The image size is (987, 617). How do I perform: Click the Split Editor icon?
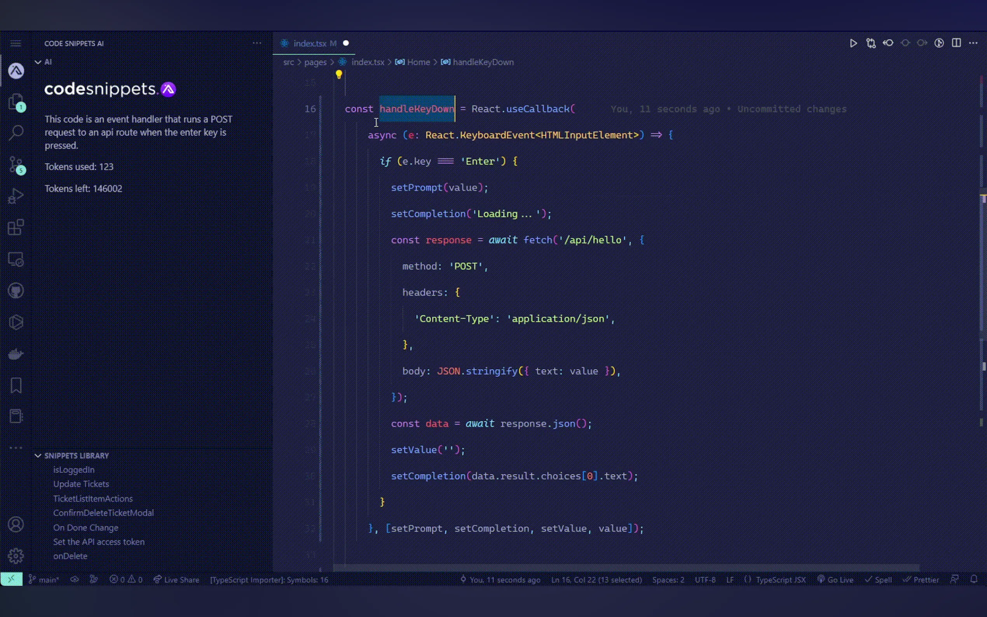click(956, 43)
